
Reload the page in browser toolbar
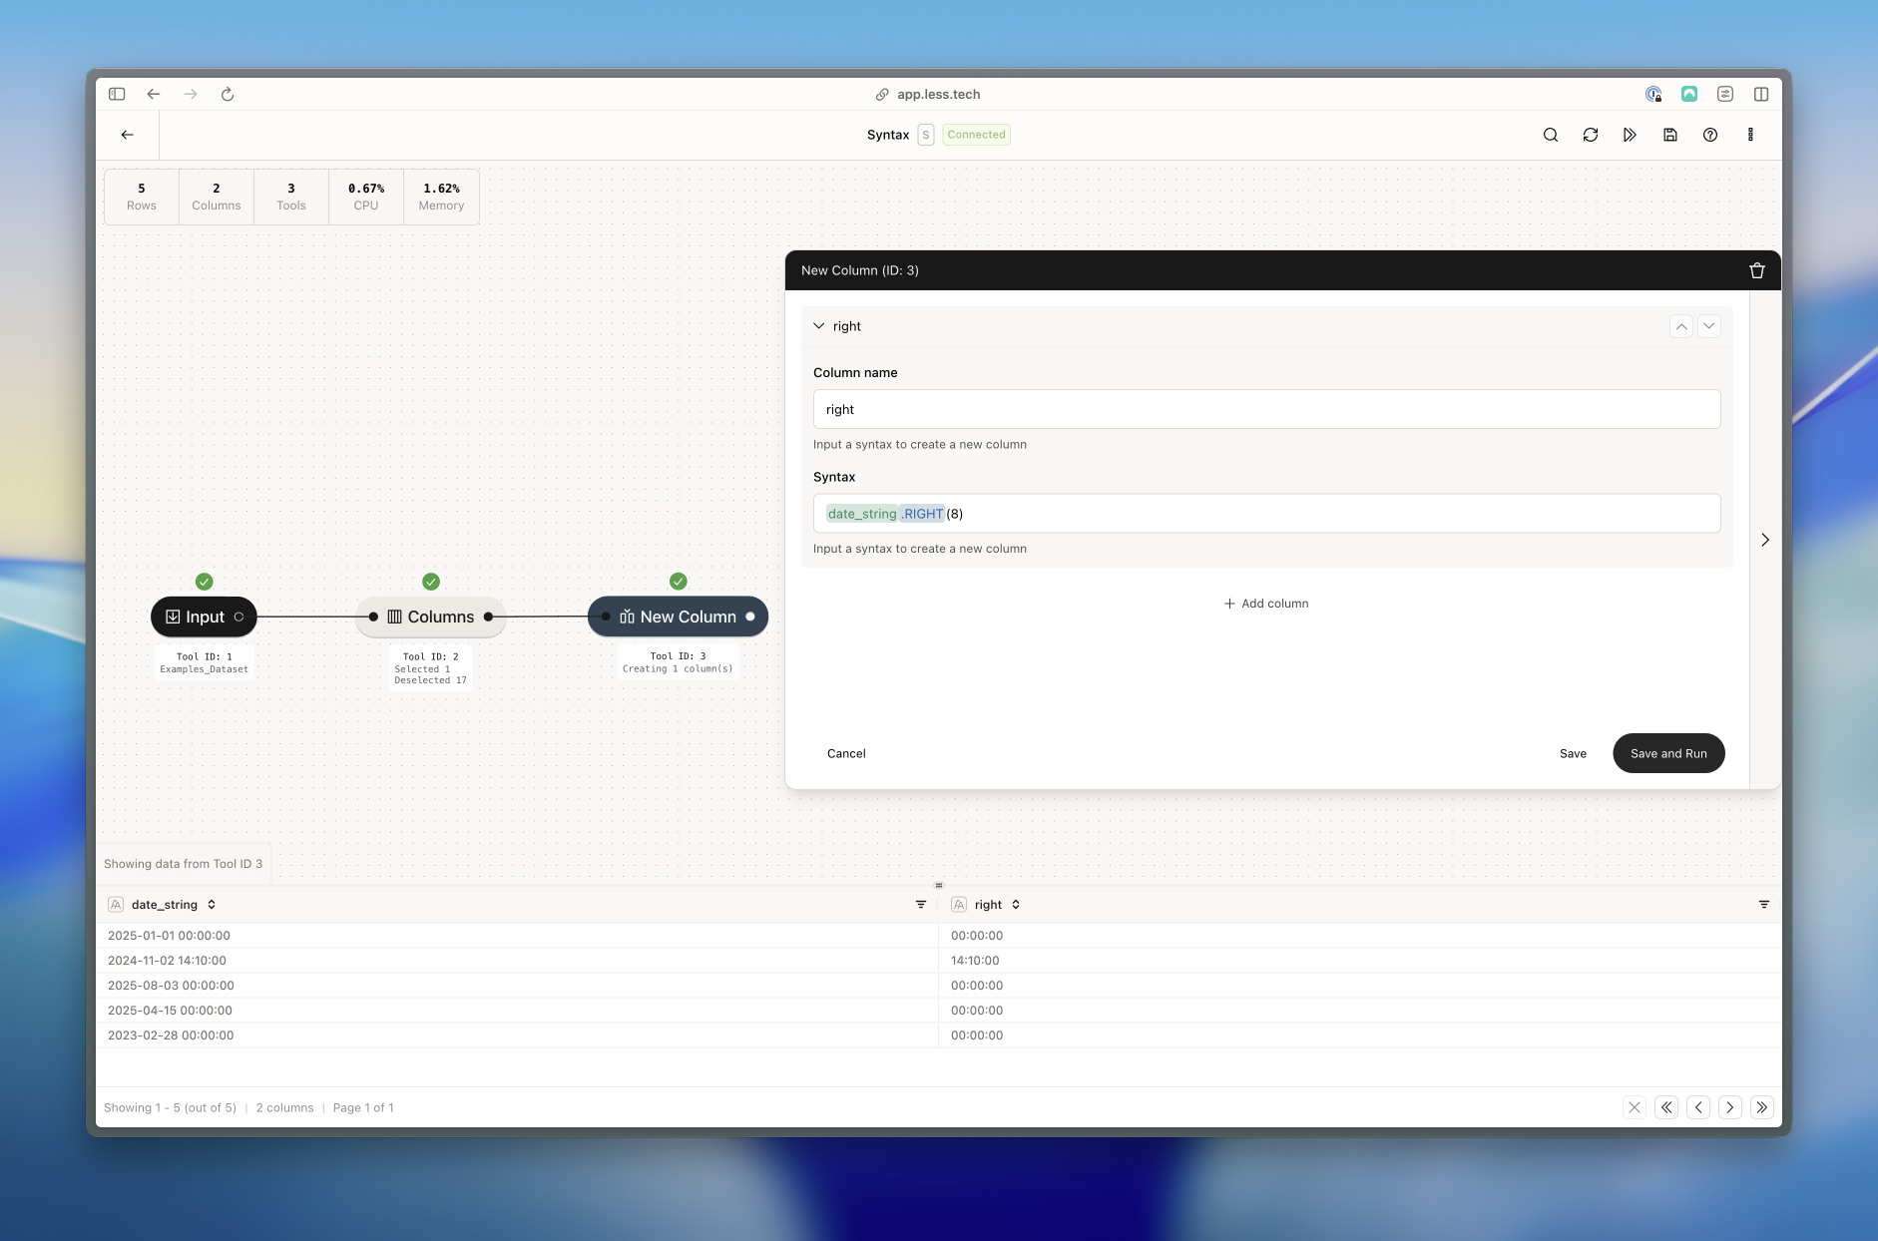pos(228,94)
